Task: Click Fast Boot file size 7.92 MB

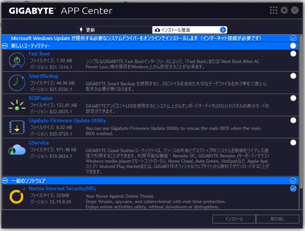Action: 51,61
